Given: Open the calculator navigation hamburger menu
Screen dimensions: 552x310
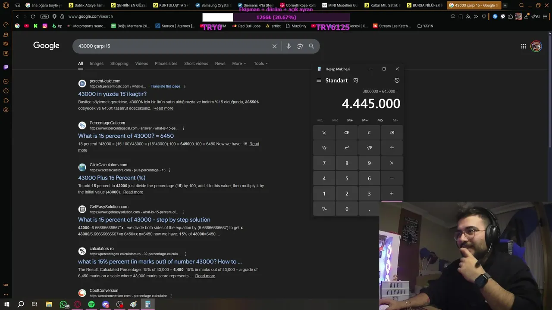Looking at the screenshot, I should [x=319, y=81].
